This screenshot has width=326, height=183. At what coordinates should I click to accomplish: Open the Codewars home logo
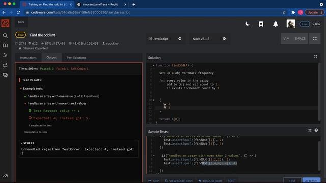pyautogui.click(x=5, y=23)
